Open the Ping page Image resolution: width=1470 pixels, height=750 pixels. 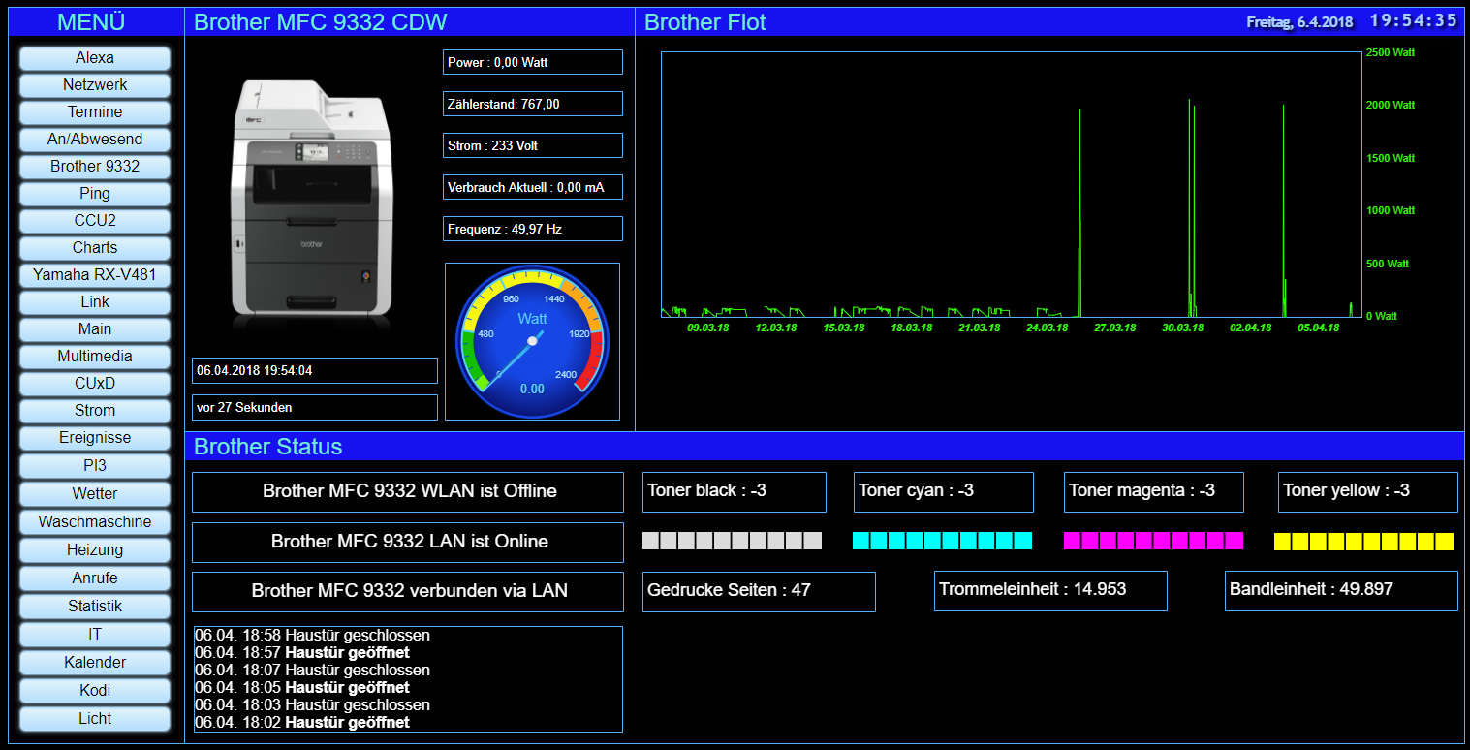point(95,194)
